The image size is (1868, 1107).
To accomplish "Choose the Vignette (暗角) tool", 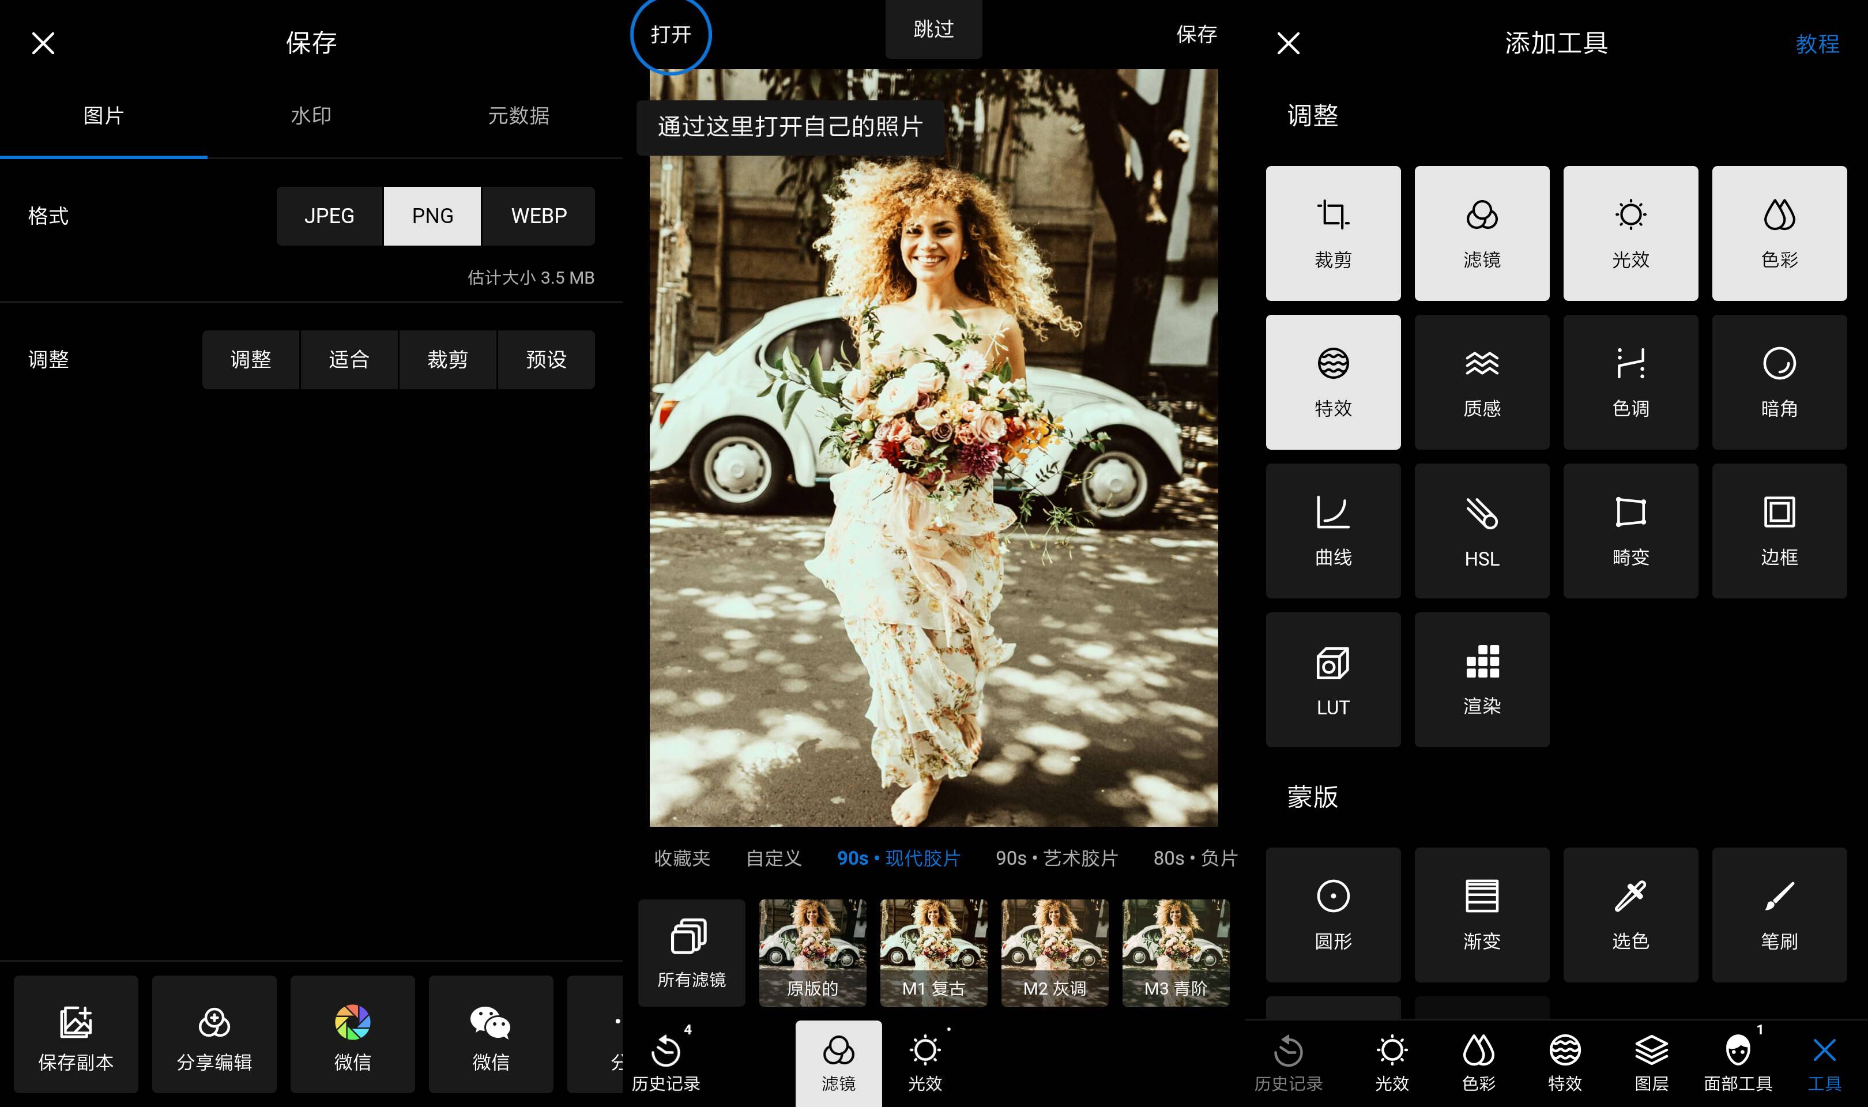I will [1779, 382].
